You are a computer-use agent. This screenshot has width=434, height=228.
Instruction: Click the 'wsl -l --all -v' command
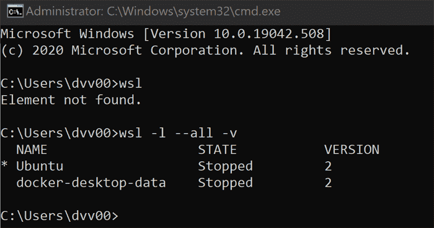point(178,133)
